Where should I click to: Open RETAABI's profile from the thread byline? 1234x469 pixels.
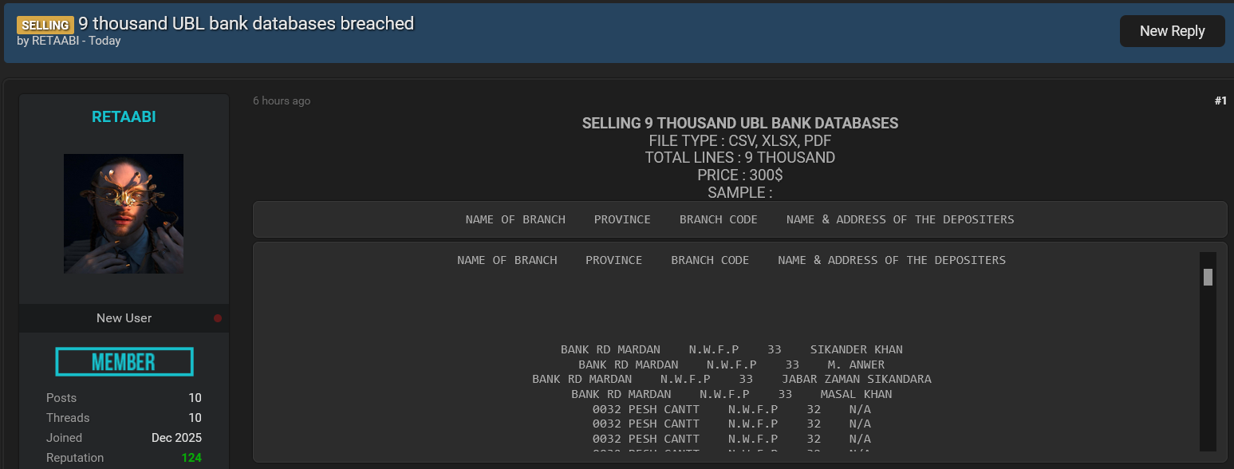click(x=55, y=41)
